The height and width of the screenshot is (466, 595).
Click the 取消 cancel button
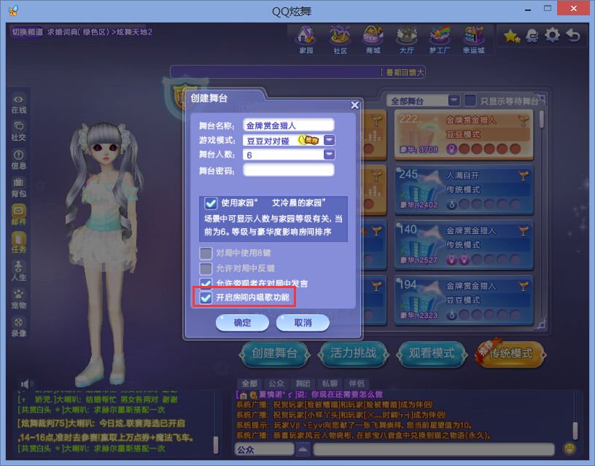tap(303, 323)
